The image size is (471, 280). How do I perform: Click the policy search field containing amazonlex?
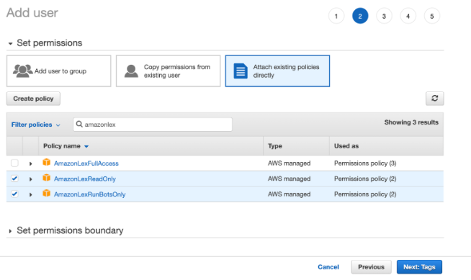tap(153, 125)
